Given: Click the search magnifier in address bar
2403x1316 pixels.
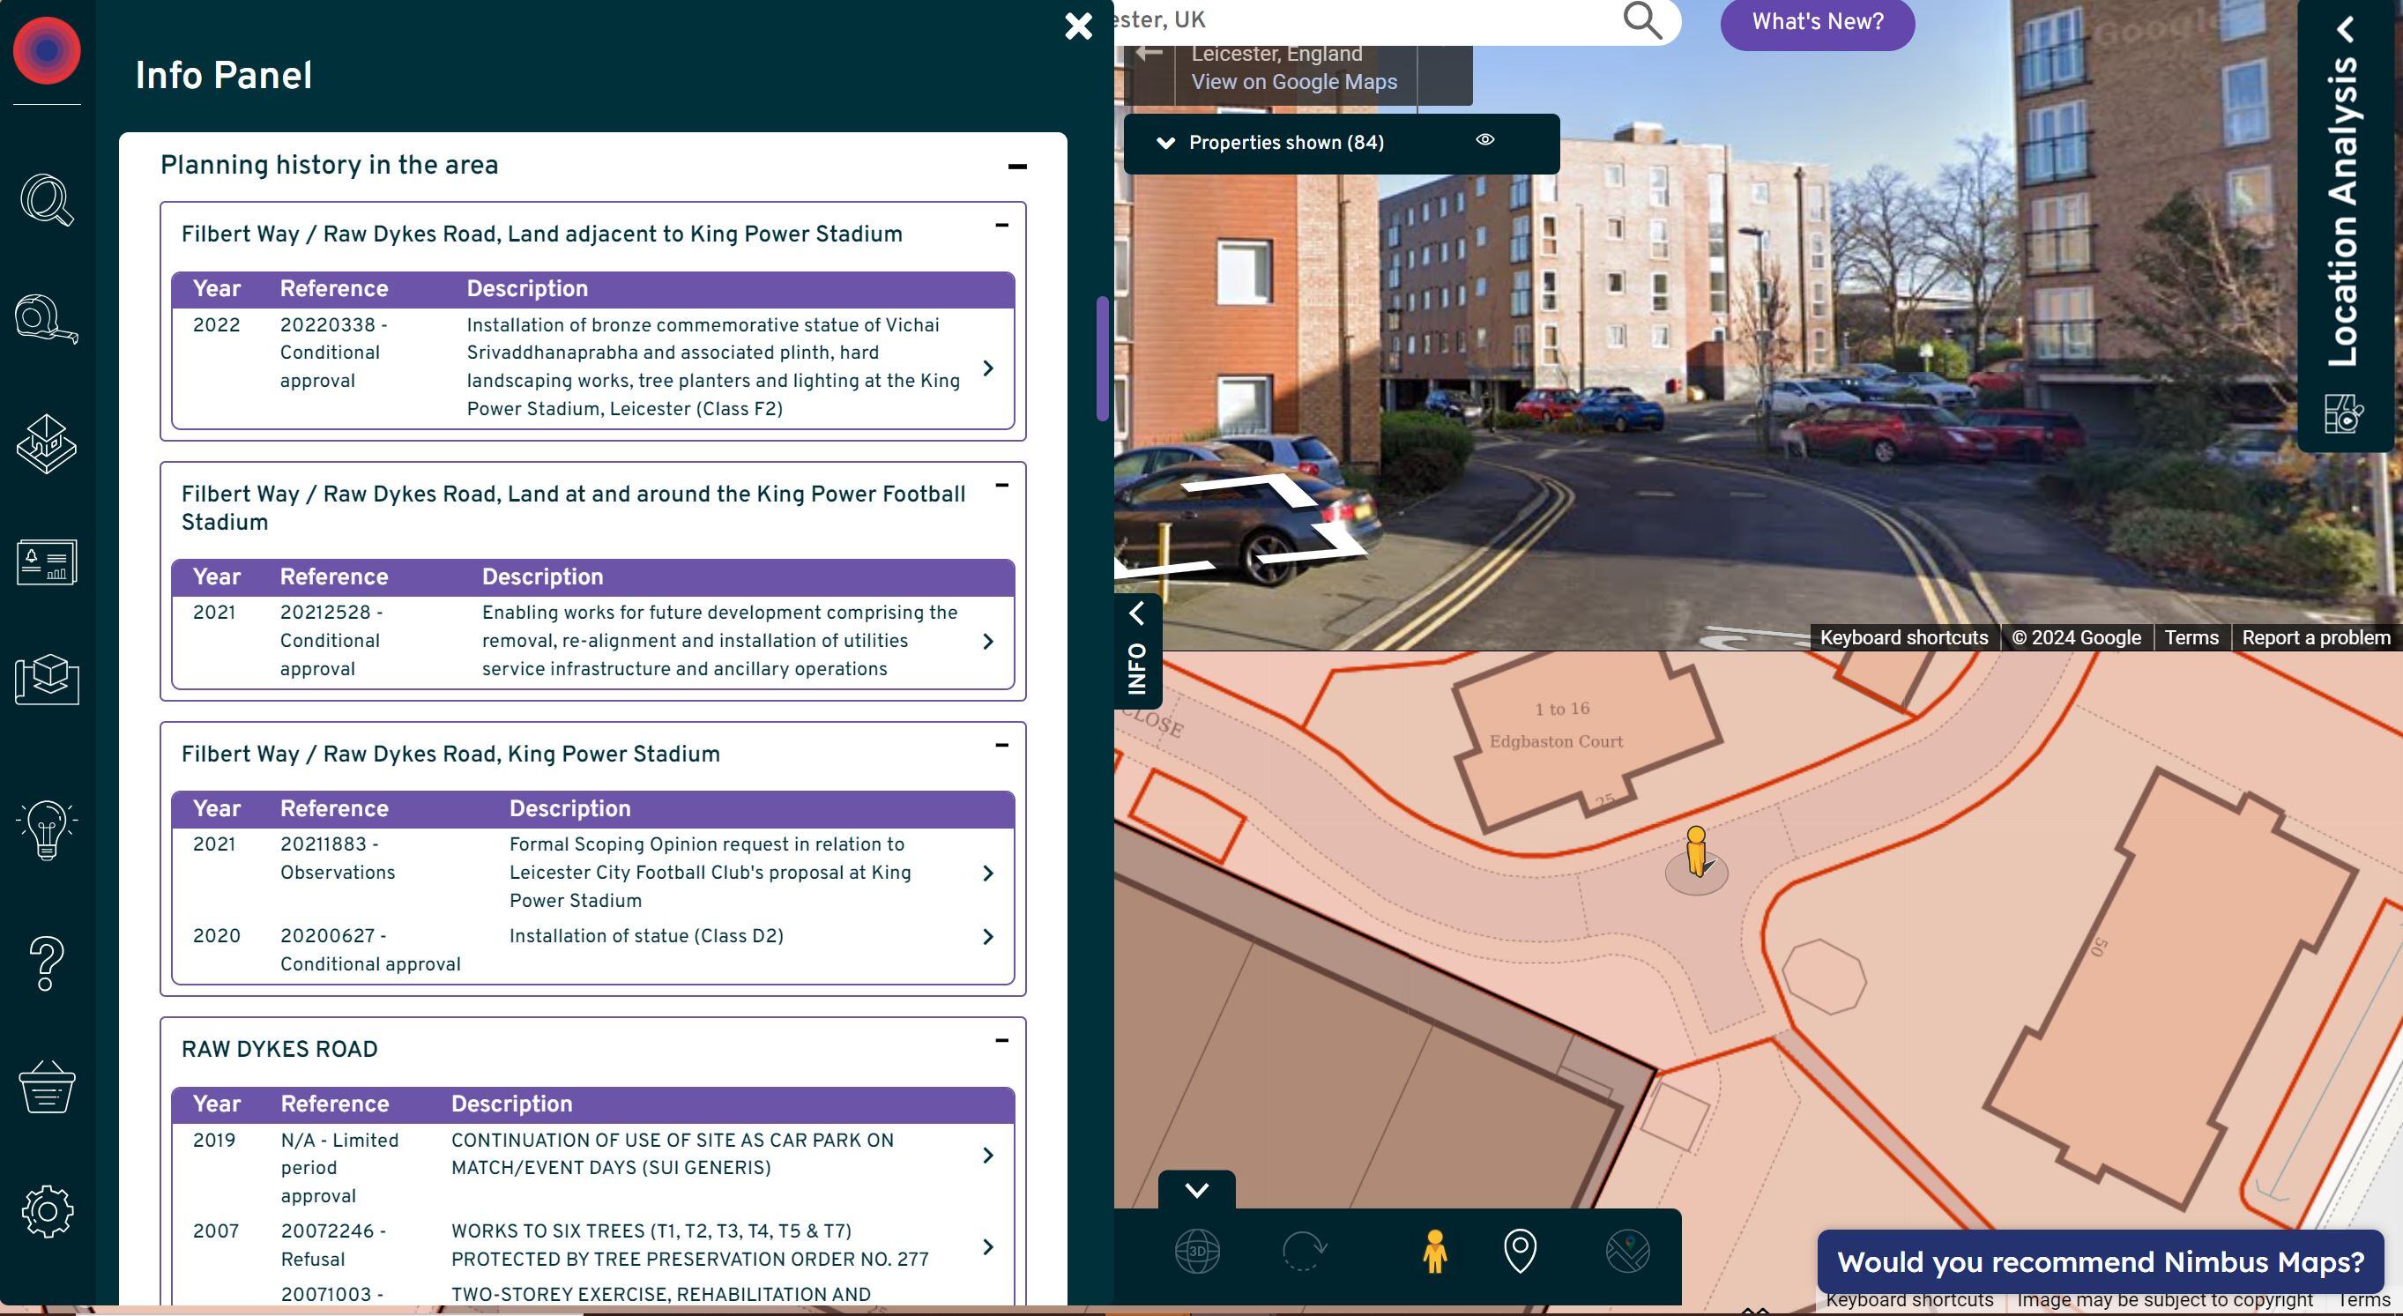Looking at the screenshot, I should coord(1643,19).
